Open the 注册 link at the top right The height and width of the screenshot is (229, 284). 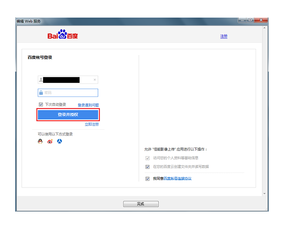tap(224, 36)
